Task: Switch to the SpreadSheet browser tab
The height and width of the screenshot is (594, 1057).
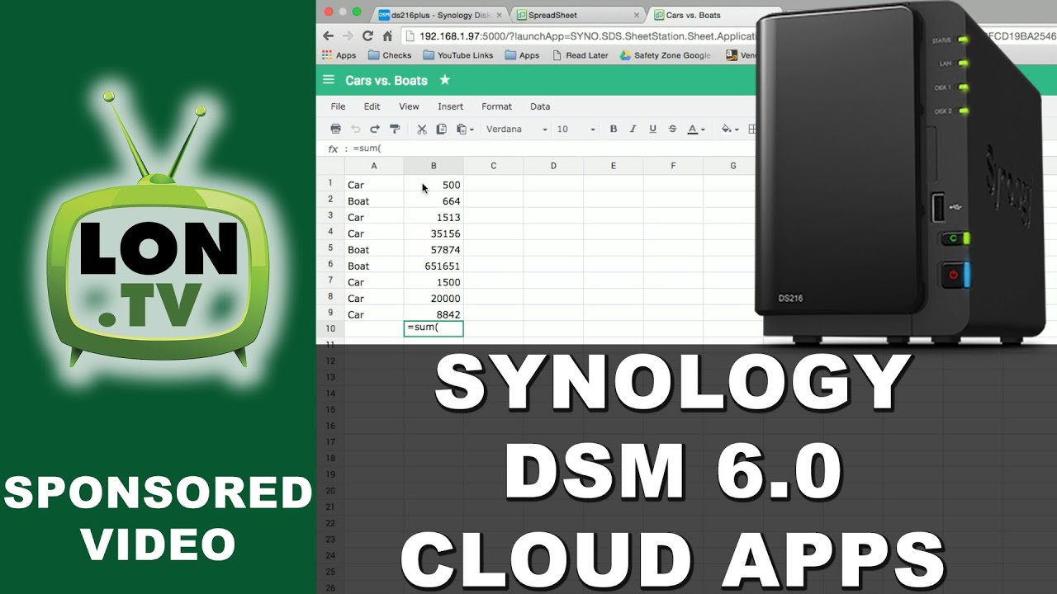Action: click(576, 15)
